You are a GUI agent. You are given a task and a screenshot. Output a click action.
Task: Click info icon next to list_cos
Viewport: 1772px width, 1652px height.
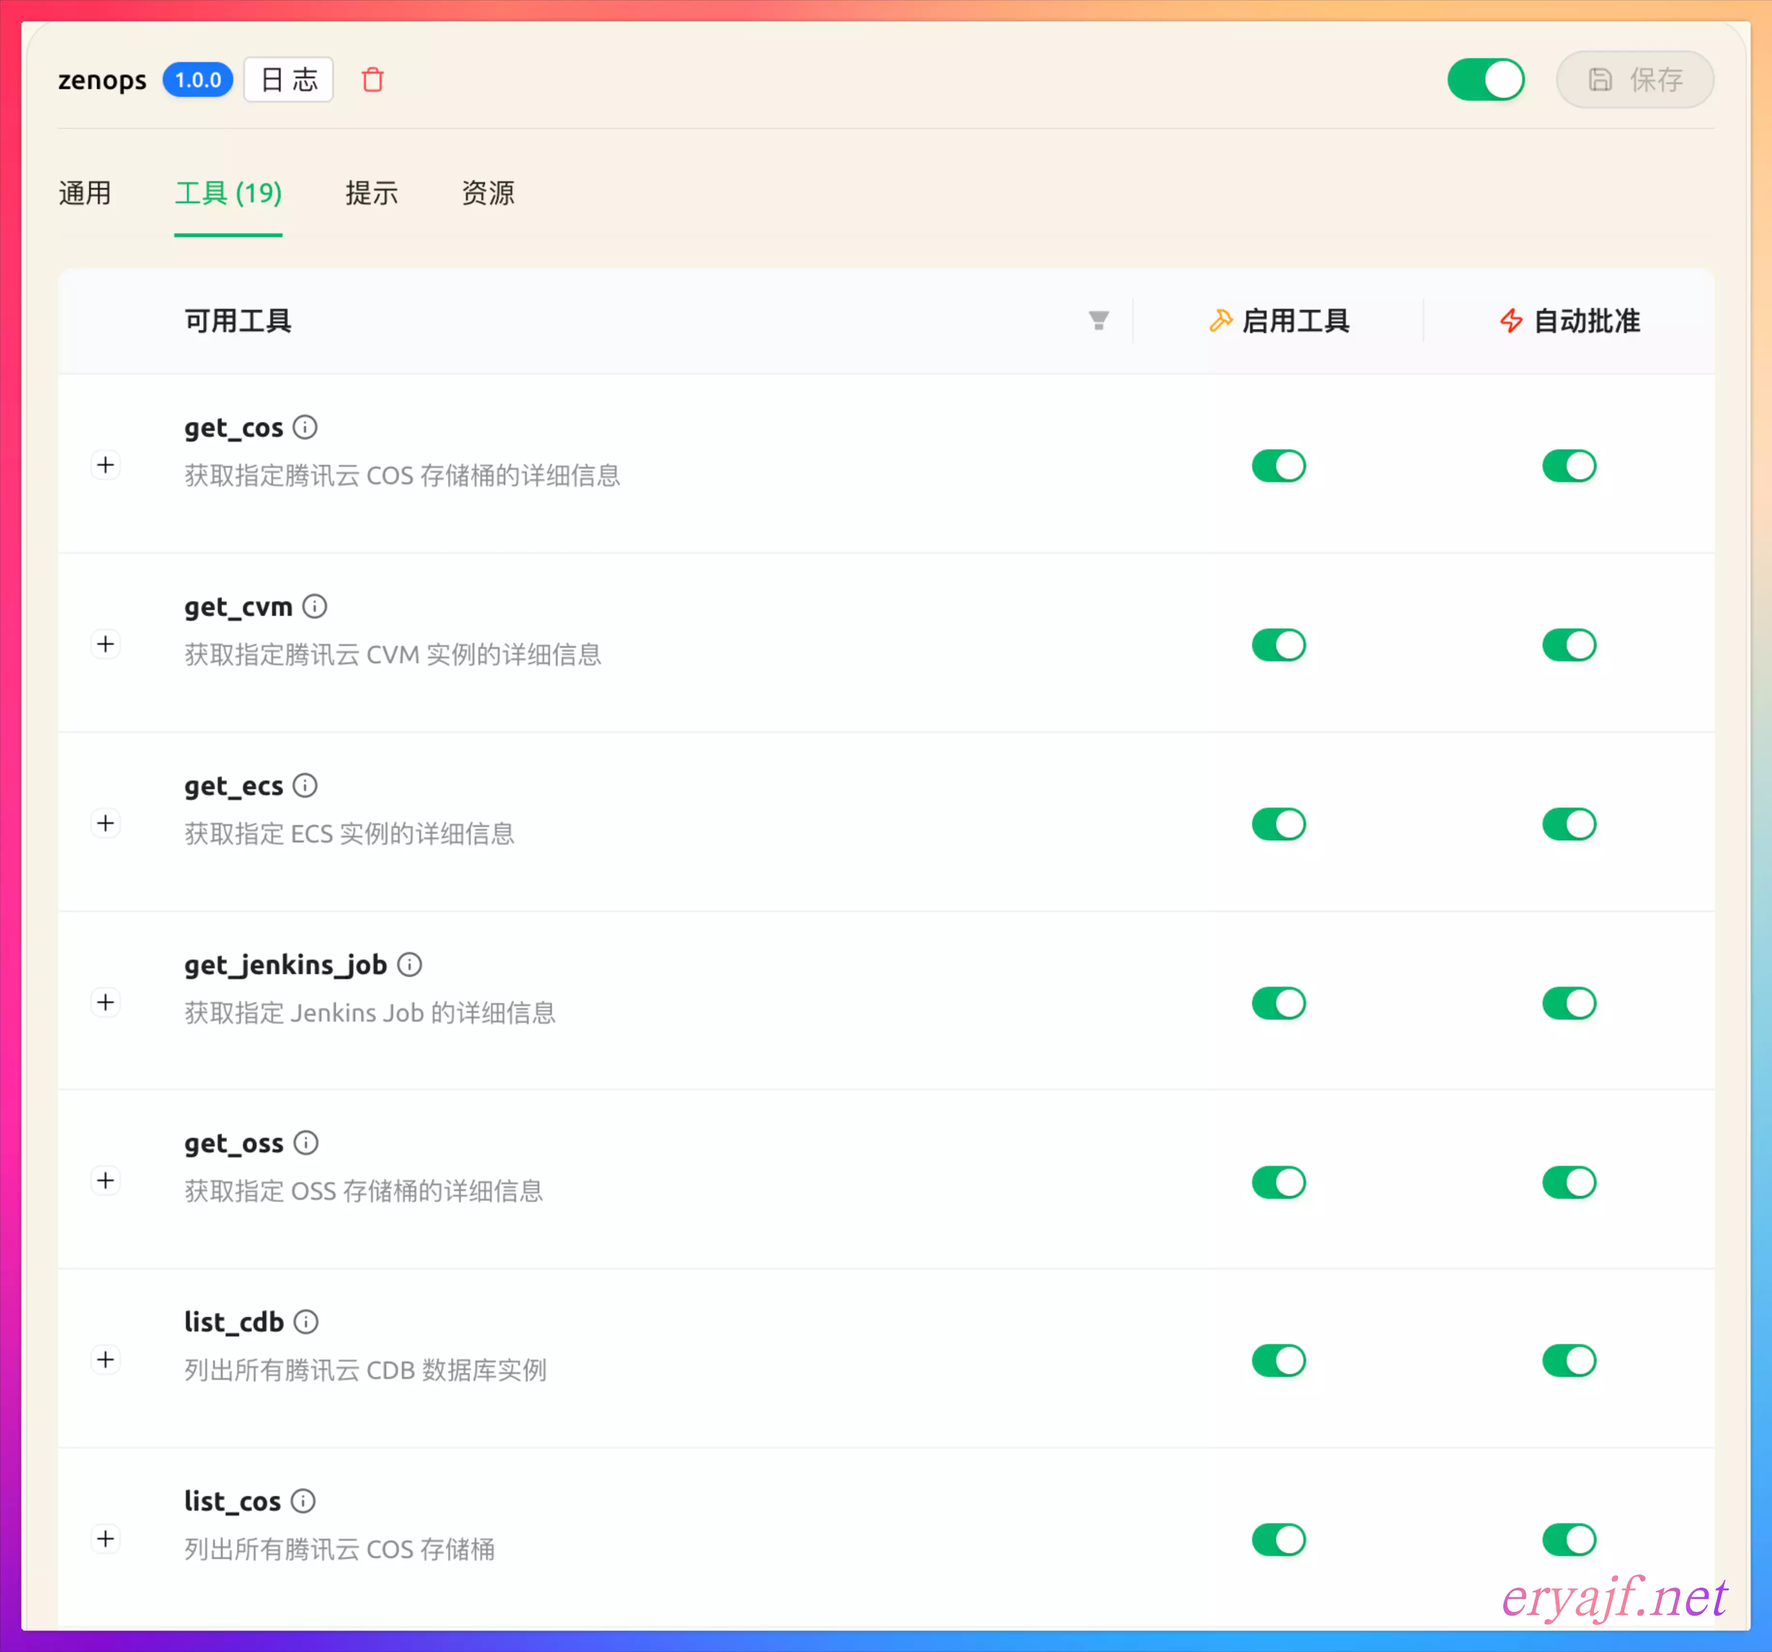coord(303,1500)
